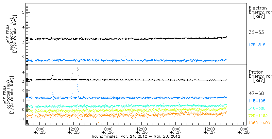Click the proton panel y-axis value 2
This screenshot has width=272, height=139.
(22, 91)
